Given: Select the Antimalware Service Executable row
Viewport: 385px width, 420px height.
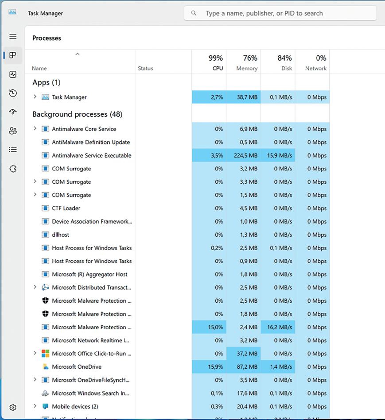Looking at the screenshot, I should pos(177,155).
